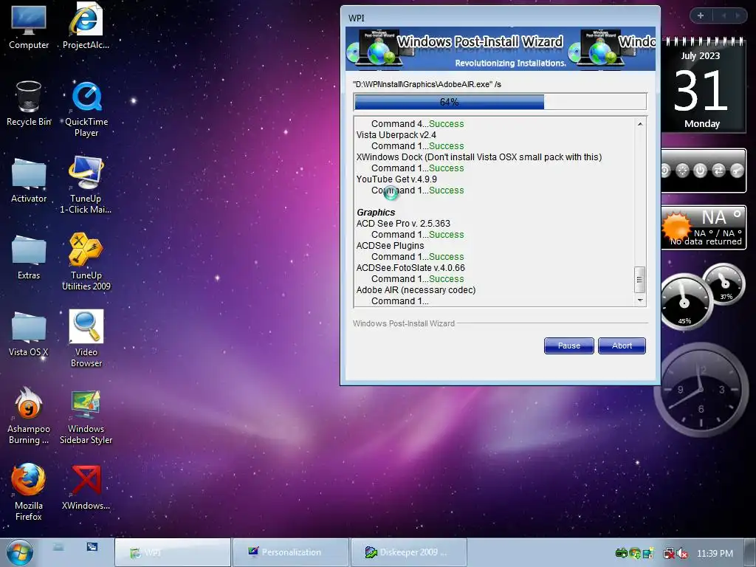Click the network disconnected tray icon
Viewport: 756px width, 567px height.
coord(669,554)
